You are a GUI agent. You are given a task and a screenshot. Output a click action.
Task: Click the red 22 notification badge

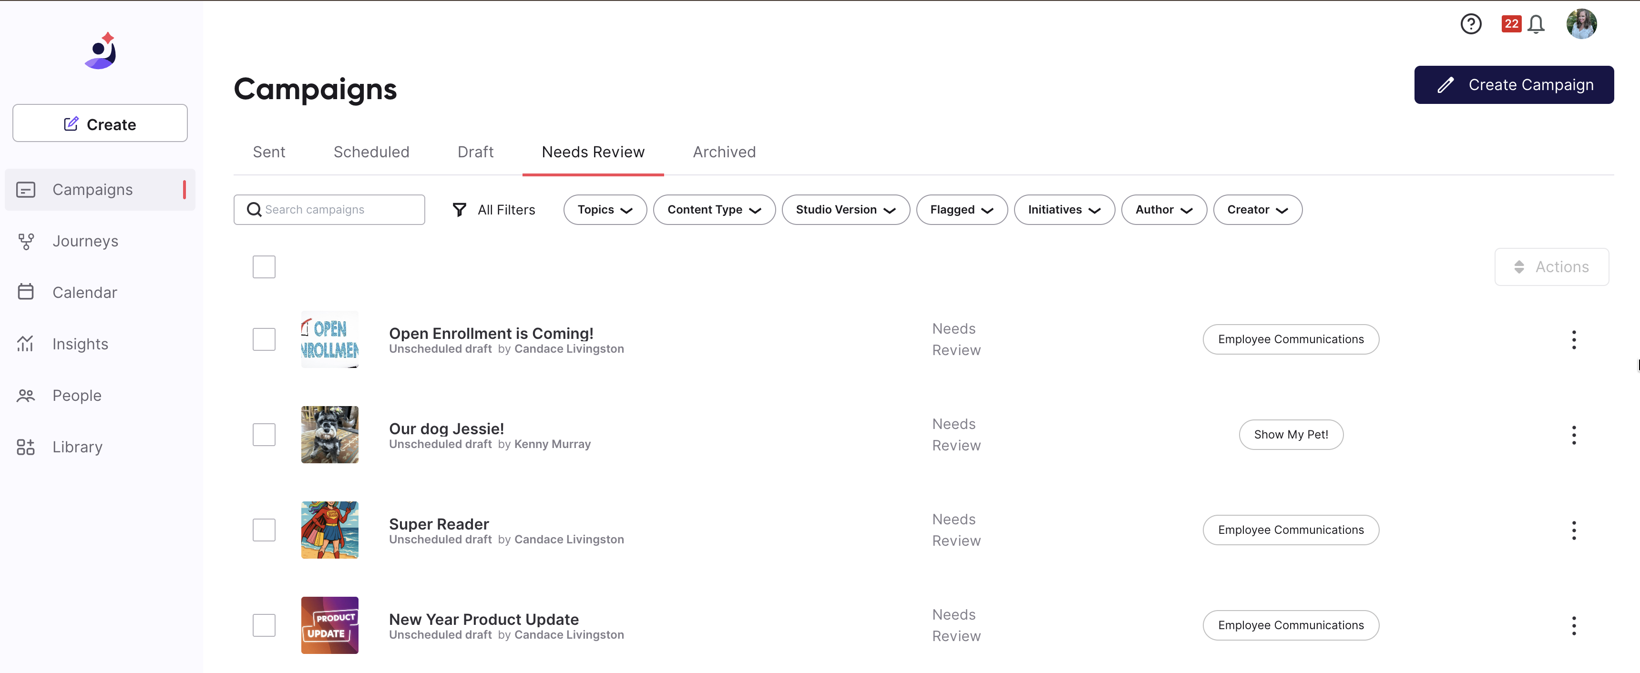pyautogui.click(x=1511, y=23)
